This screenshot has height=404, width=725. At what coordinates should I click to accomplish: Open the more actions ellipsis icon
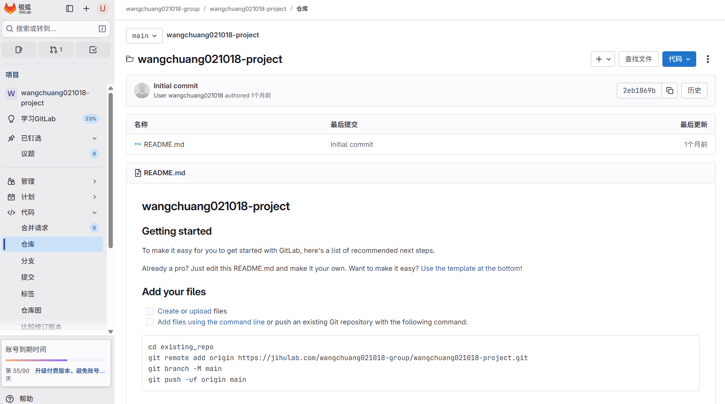click(x=707, y=59)
